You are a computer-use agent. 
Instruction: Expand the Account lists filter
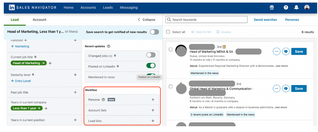[x=153, y=110]
